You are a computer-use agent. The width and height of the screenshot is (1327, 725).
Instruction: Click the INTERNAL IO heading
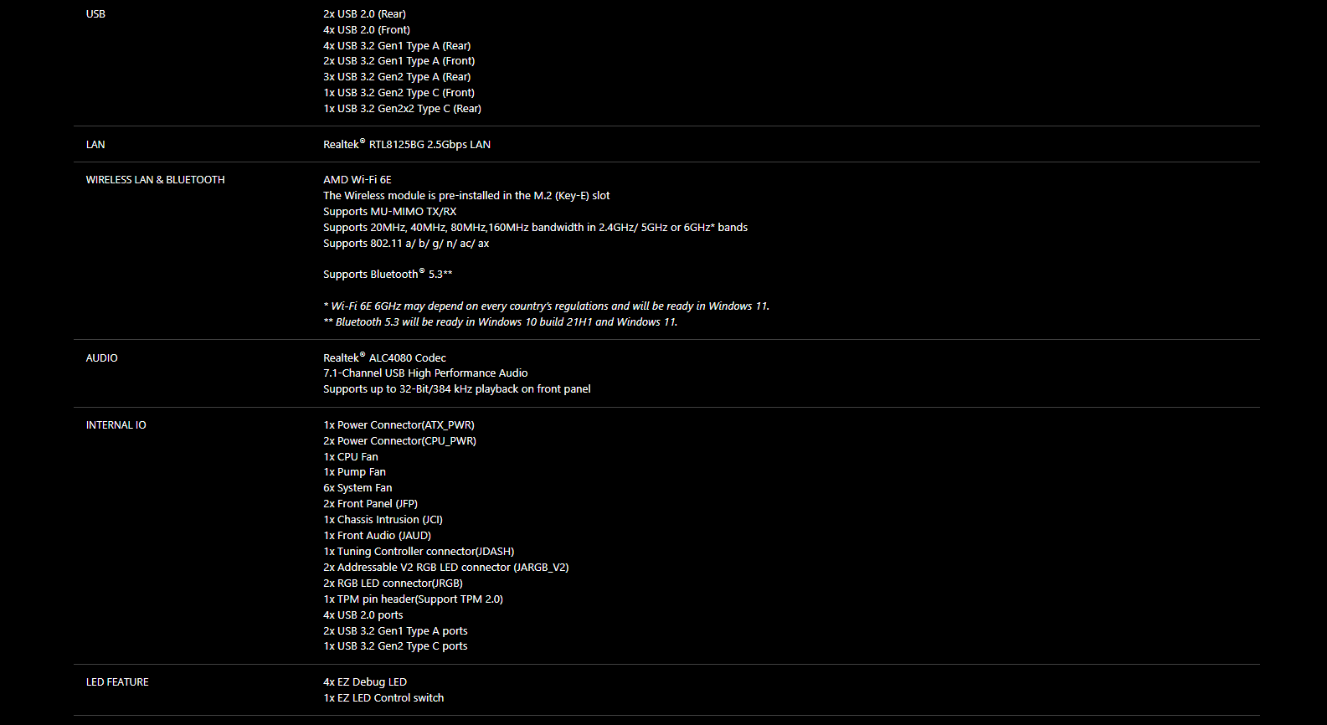pyautogui.click(x=116, y=425)
